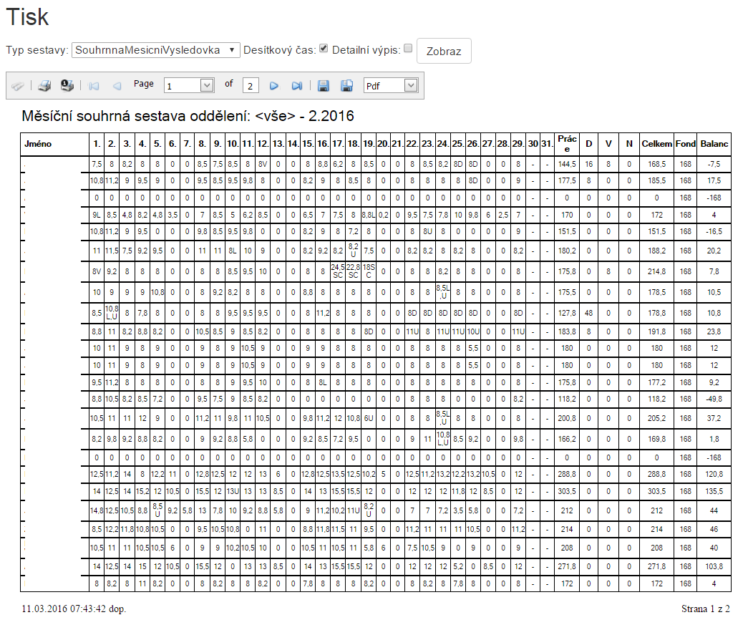Click the -49,8 balance cell

714,399
